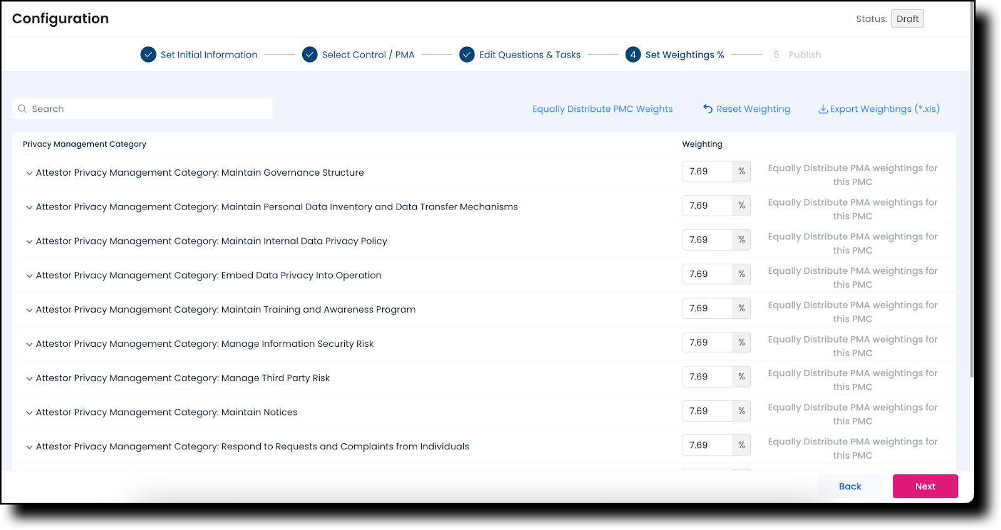Equally distribute PMA weightings for Embed Data Privacy

click(x=853, y=277)
